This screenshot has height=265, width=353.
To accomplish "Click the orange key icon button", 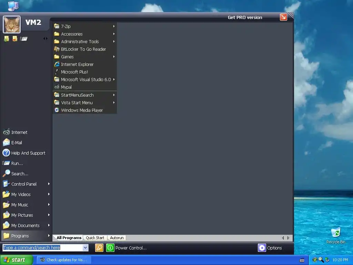I will pyautogui.click(x=99, y=248).
